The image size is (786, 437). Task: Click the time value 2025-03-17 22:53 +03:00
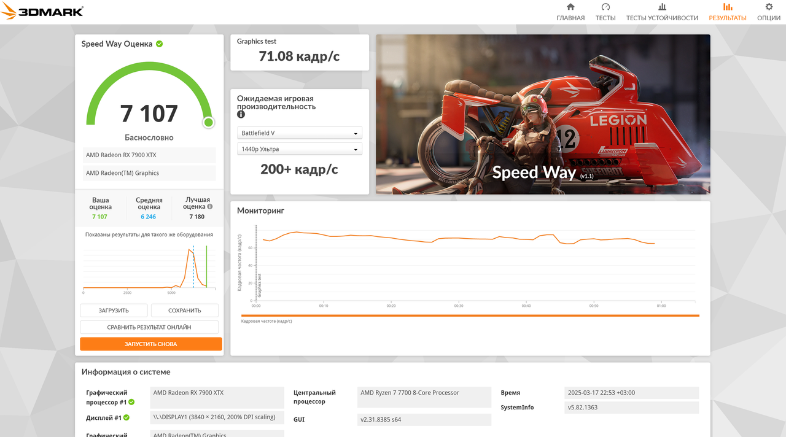click(x=631, y=393)
